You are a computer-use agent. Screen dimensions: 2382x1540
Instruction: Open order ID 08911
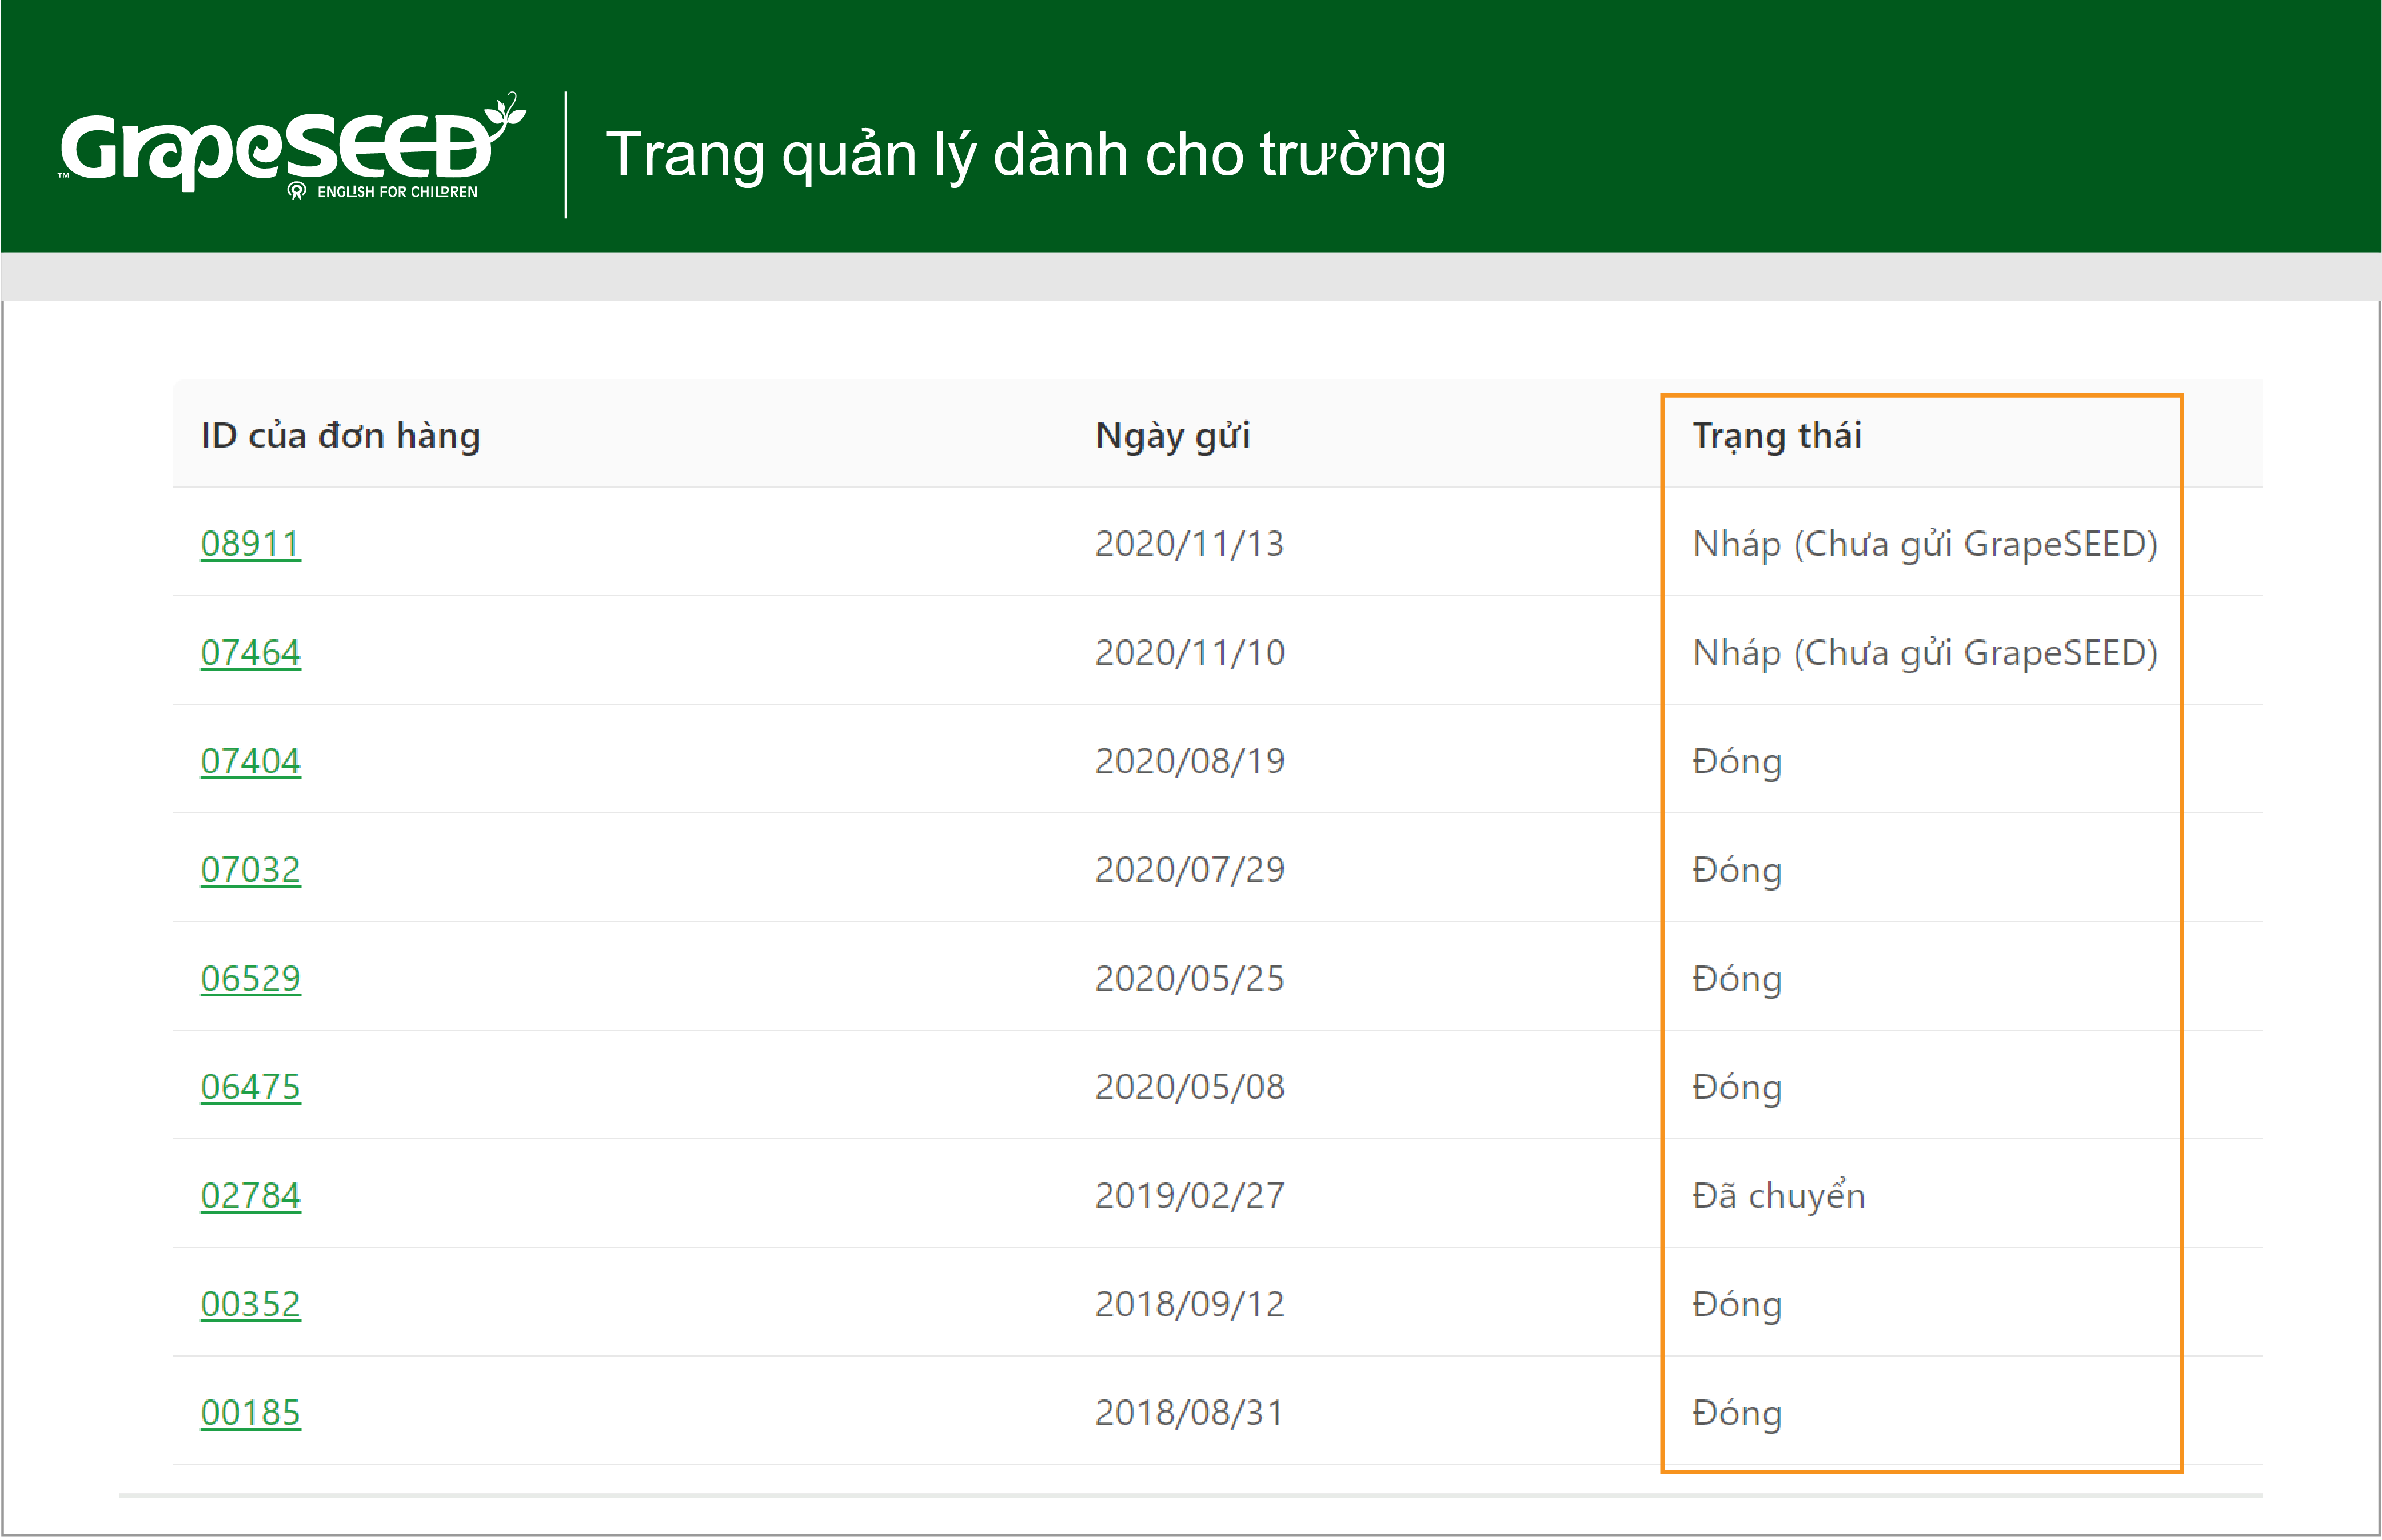pos(250,544)
